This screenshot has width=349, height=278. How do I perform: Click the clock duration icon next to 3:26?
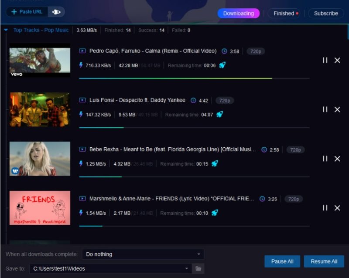[262, 199]
